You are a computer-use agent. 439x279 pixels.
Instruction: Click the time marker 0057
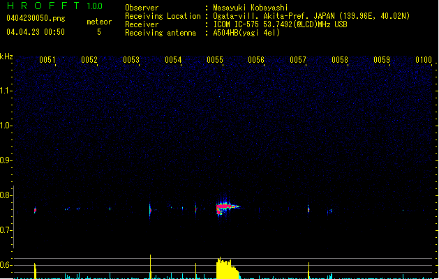pos(298,60)
